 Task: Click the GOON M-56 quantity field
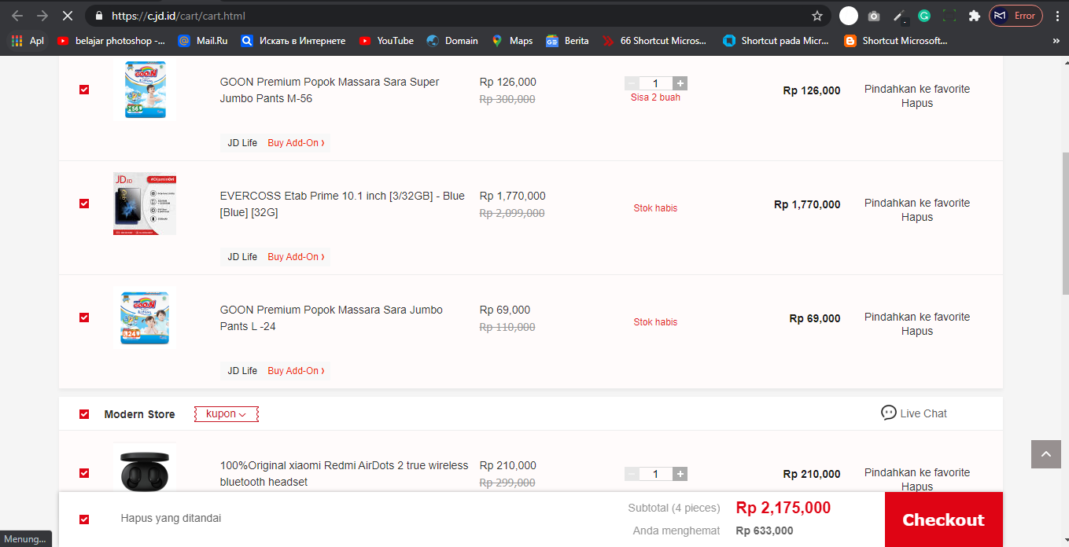(x=656, y=83)
